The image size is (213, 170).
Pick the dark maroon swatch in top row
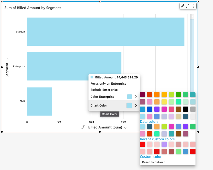point(143,95)
